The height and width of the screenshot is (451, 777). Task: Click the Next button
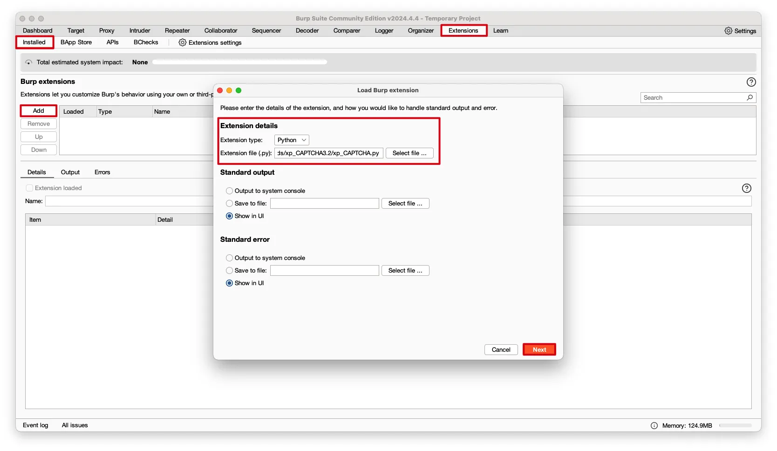tap(539, 350)
